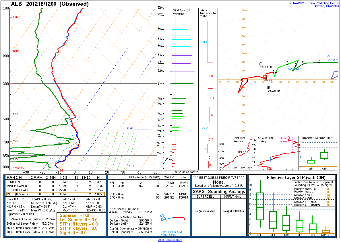This screenshot has width=341, height=243.
Task: Click the 3-6km Agl Lapse Rate line
Action: tap(31, 223)
